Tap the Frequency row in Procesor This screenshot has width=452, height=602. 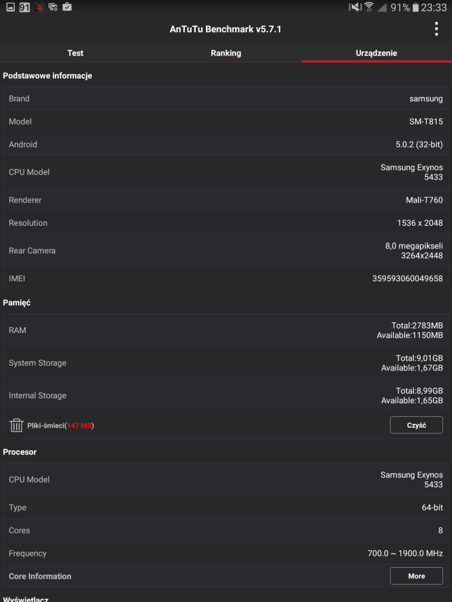pos(226,553)
